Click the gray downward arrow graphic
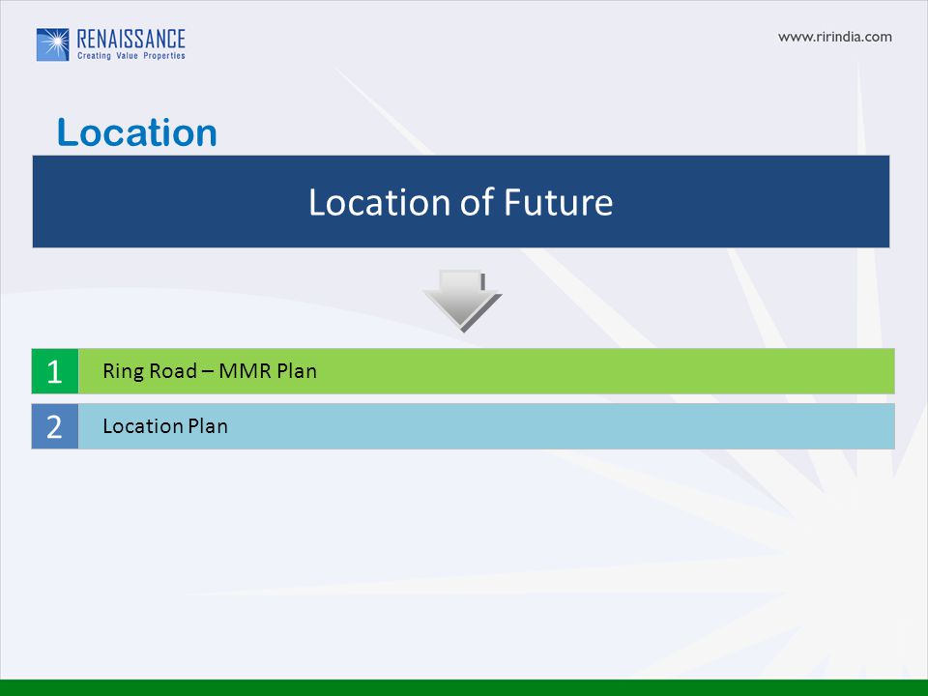928x696 pixels. point(462,301)
